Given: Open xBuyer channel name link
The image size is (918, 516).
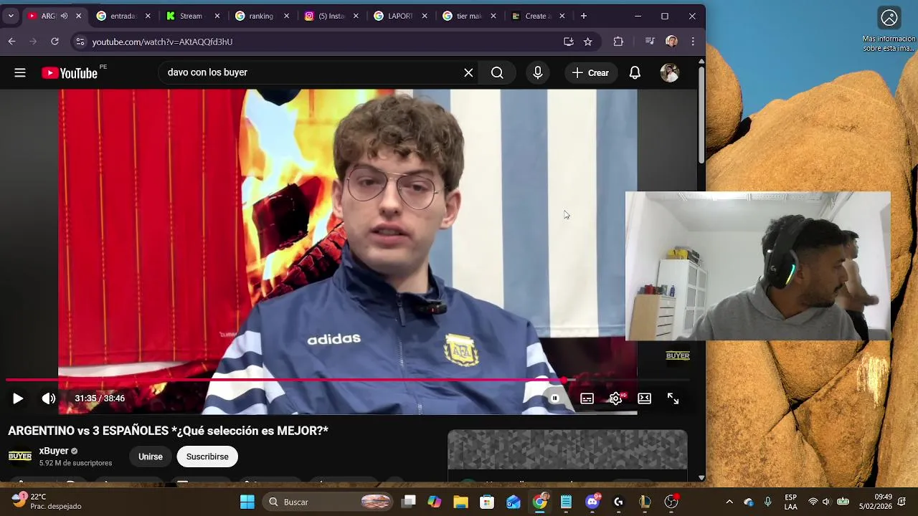Looking at the screenshot, I should click(54, 451).
